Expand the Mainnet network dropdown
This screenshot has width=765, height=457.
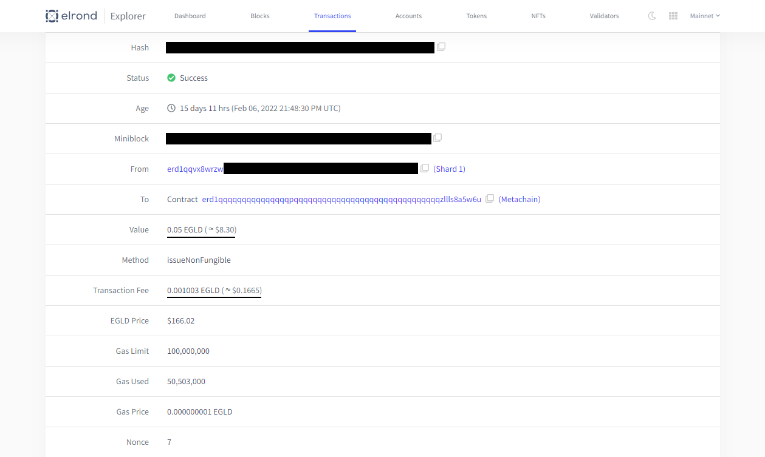(x=705, y=16)
